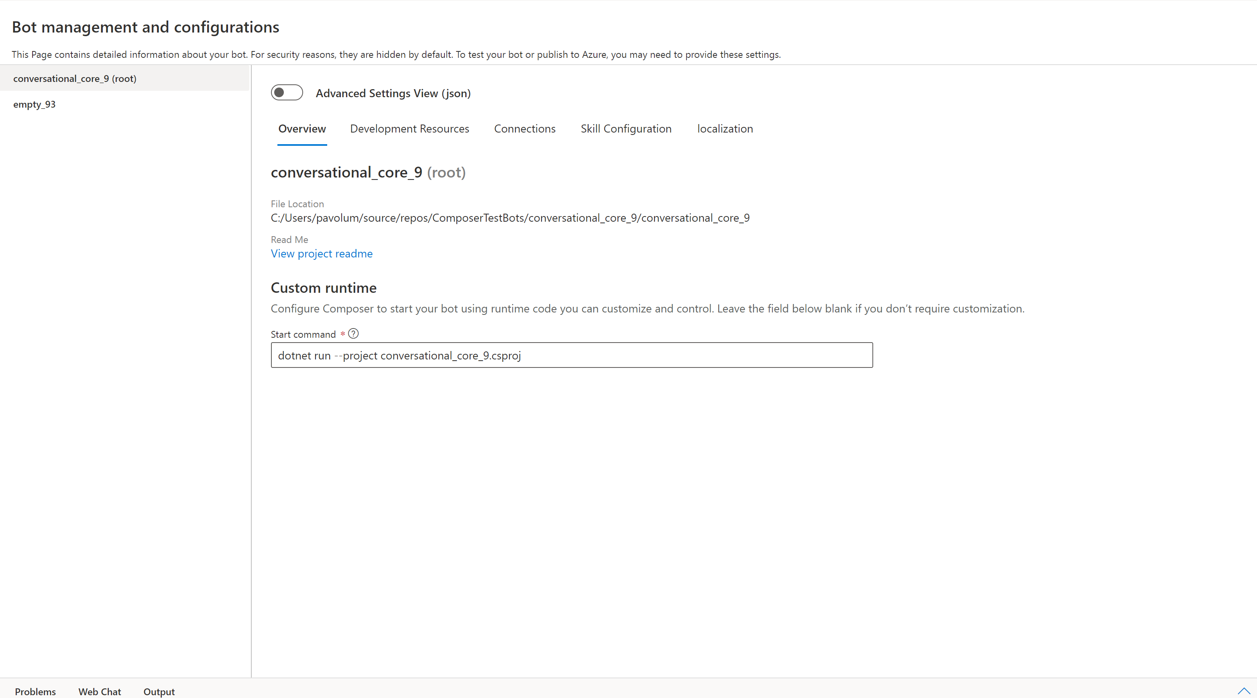Select the localization tab

pos(725,129)
